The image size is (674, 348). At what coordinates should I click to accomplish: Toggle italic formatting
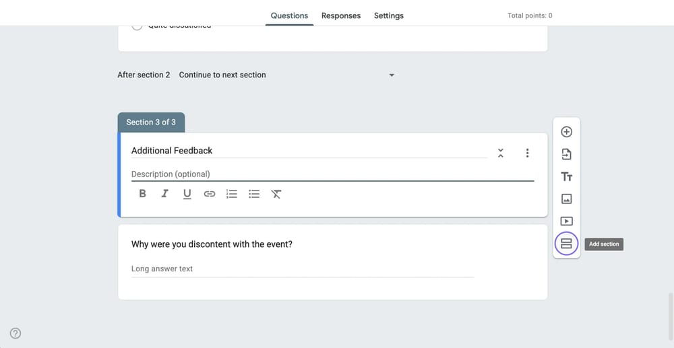(164, 194)
